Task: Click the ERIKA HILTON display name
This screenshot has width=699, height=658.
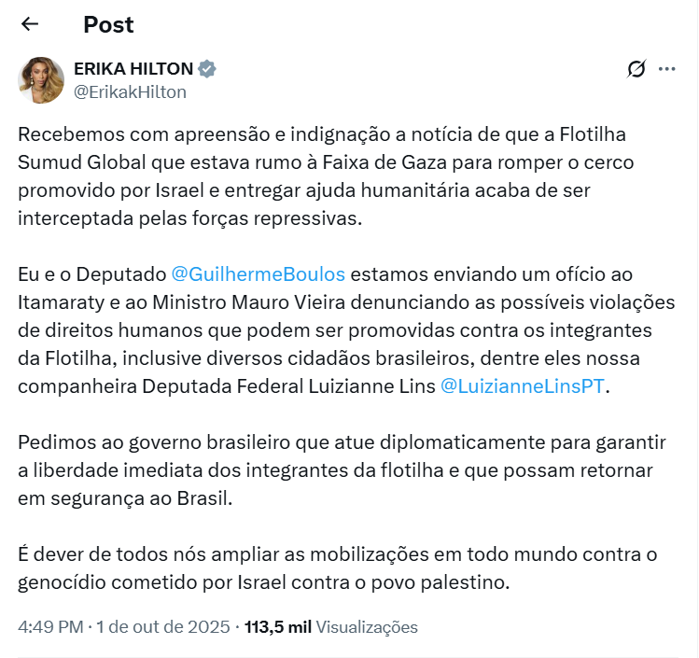Action: coord(133,69)
